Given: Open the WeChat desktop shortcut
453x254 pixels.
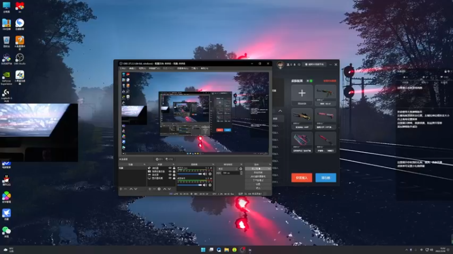Looking at the screenshot, I should point(6,231).
